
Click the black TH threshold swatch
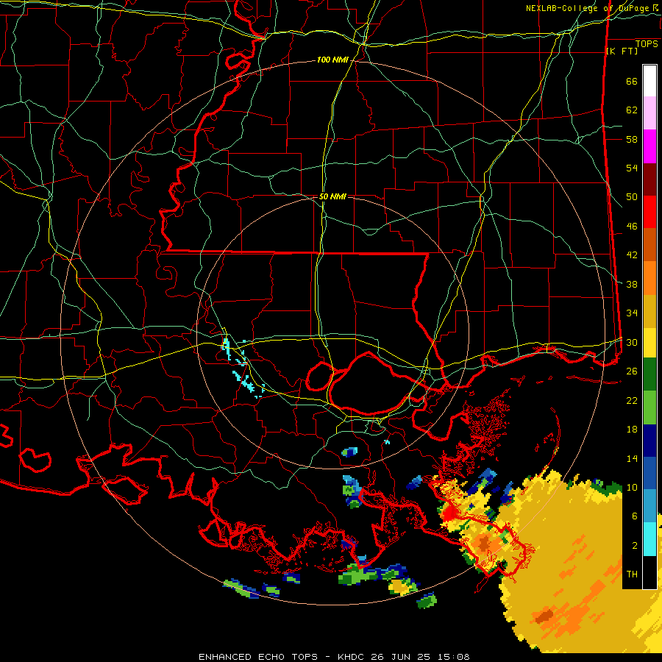649,572
